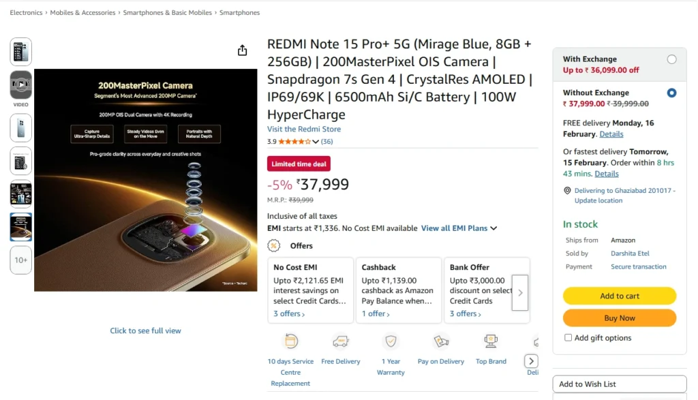
Task: Click the 3.9 star rating stars
Action: 293,141
